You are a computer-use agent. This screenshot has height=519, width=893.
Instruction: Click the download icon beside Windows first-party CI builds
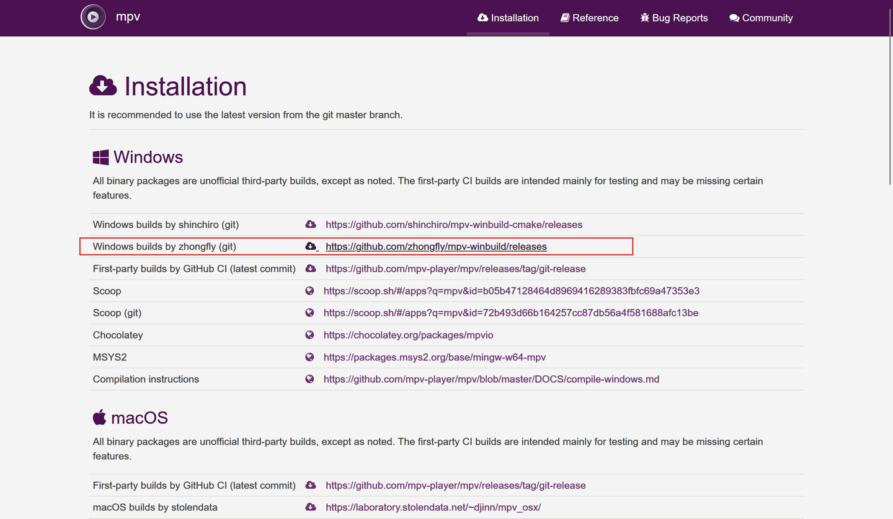pos(311,268)
